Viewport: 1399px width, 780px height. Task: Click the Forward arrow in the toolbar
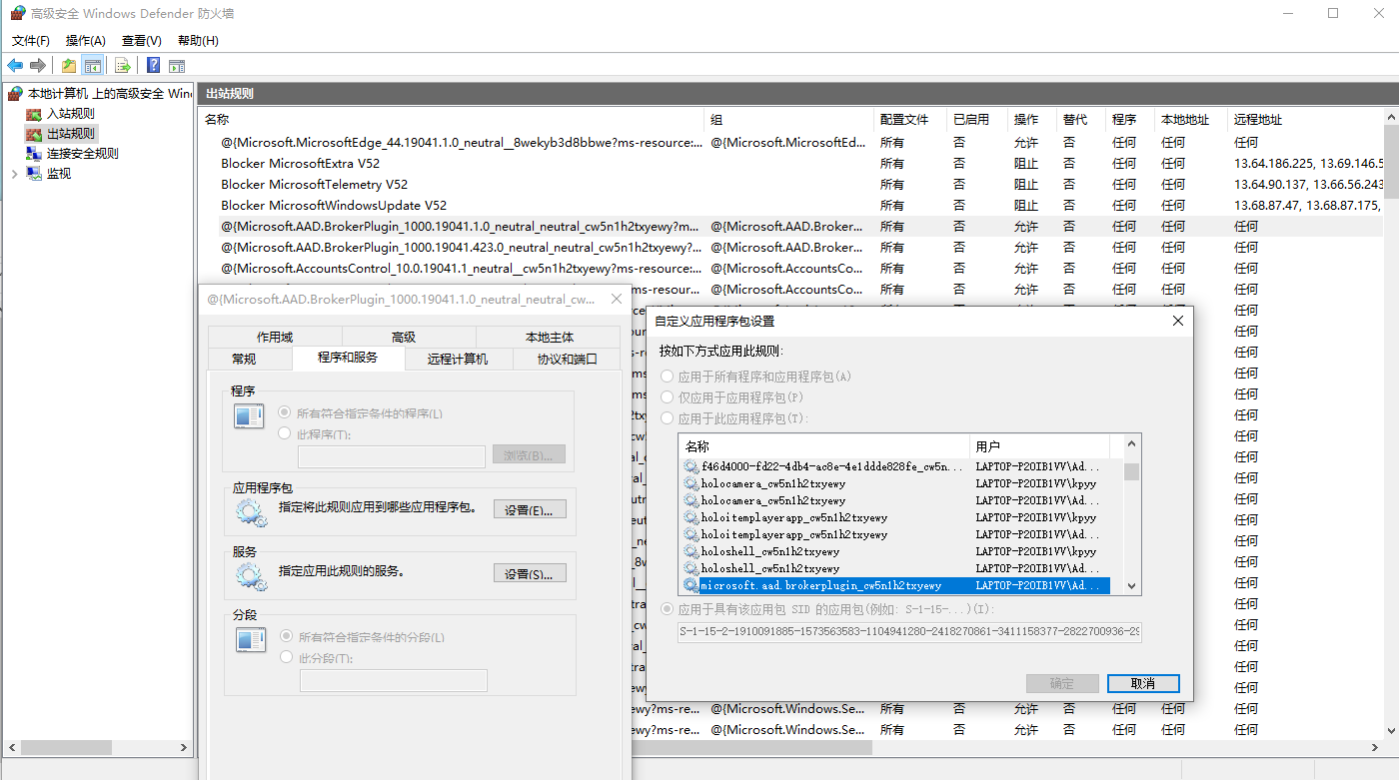38,66
